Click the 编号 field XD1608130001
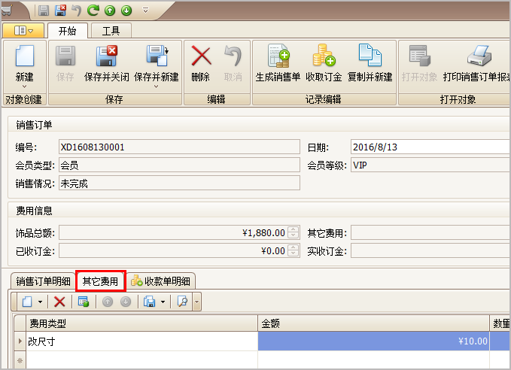This screenshot has width=511, height=370. [179, 147]
